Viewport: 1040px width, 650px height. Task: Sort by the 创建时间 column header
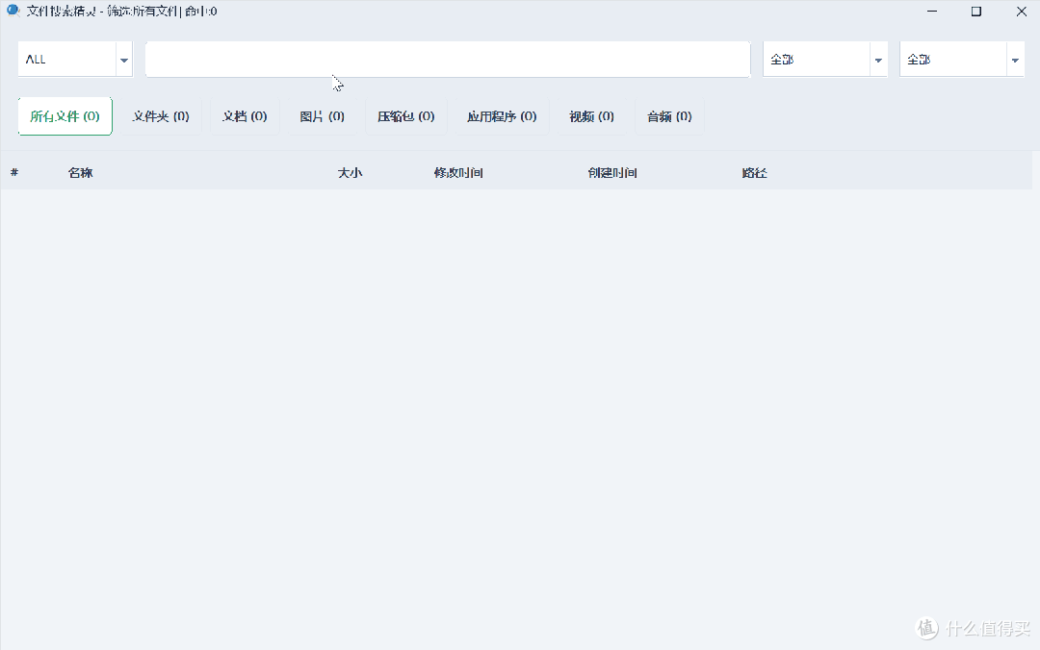point(612,173)
